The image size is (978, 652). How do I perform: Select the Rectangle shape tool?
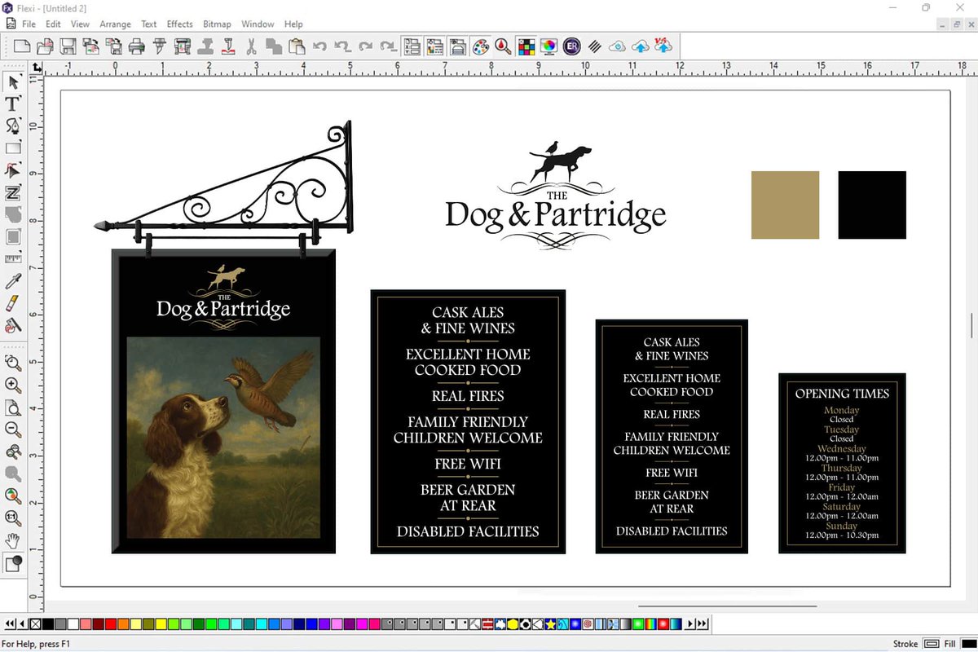click(13, 148)
